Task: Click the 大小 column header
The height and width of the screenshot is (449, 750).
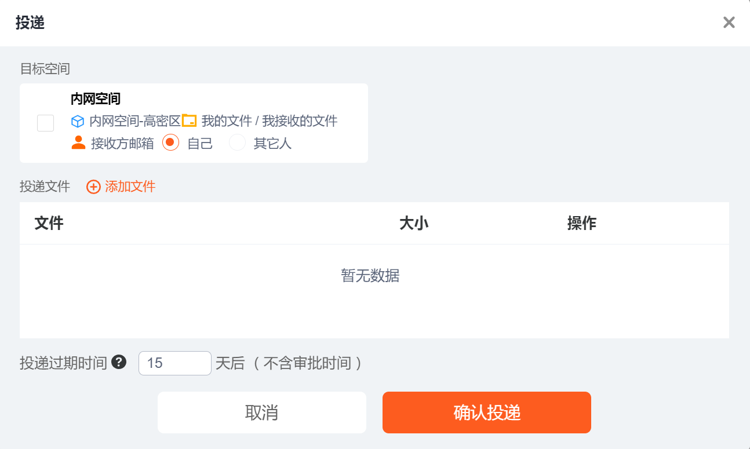Action: (x=414, y=223)
